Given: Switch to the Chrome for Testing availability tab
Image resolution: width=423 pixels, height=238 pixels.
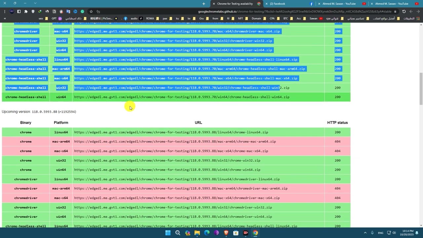Looking at the screenshot, I should click(236, 4).
